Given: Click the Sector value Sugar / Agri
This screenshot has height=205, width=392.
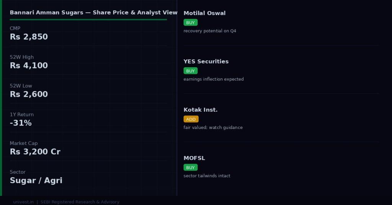Looking at the screenshot, I should 36,180.
